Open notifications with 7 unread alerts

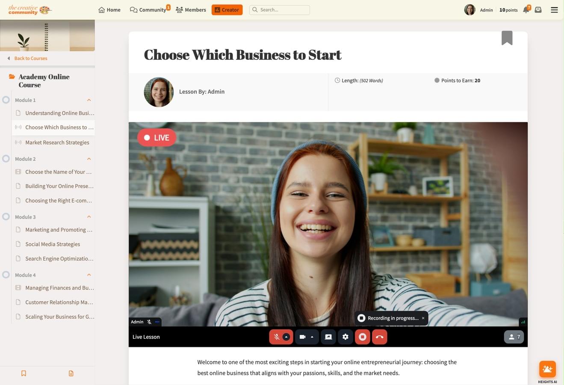coord(526,9)
